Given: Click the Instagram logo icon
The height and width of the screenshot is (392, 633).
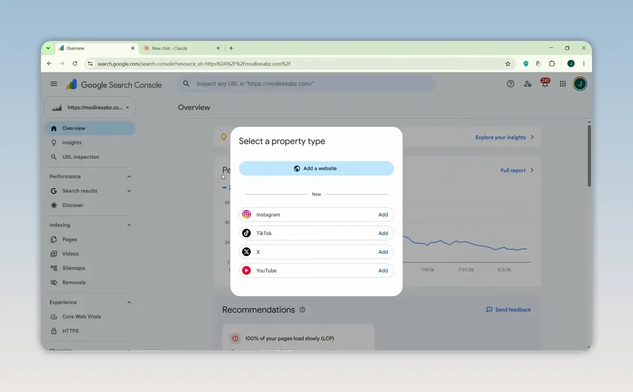Looking at the screenshot, I should click(246, 215).
